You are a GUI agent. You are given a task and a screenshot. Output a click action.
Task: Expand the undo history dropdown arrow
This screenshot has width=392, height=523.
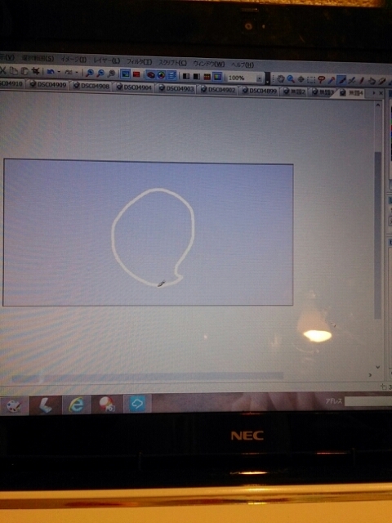(x=59, y=72)
